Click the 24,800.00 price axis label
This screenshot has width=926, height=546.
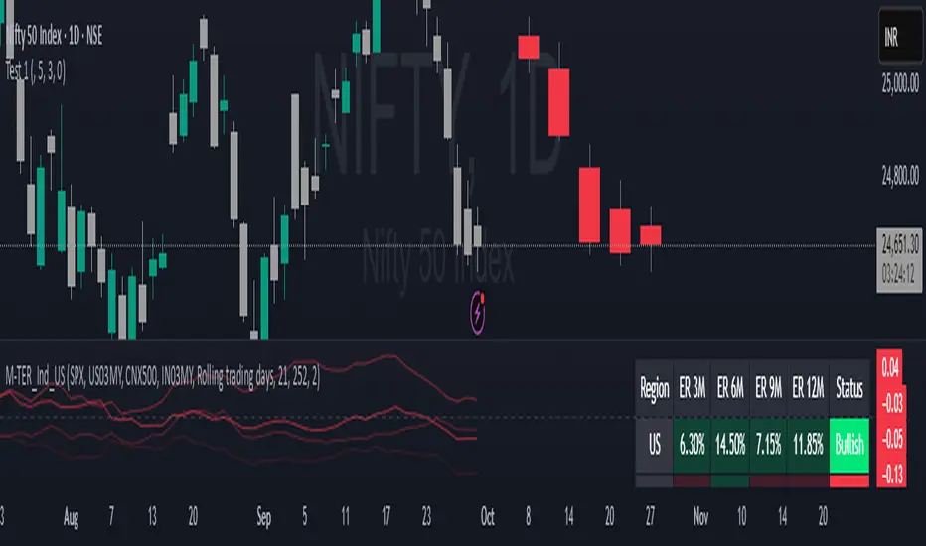click(900, 176)
